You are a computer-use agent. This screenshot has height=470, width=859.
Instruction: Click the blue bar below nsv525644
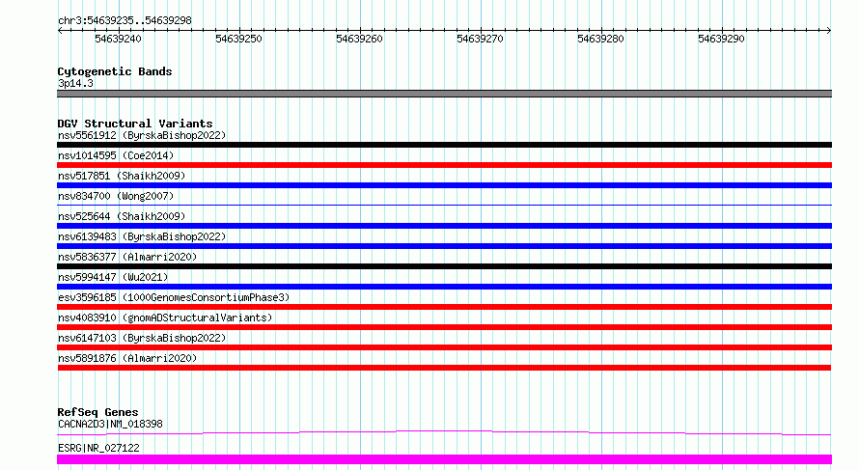point(444,226)
